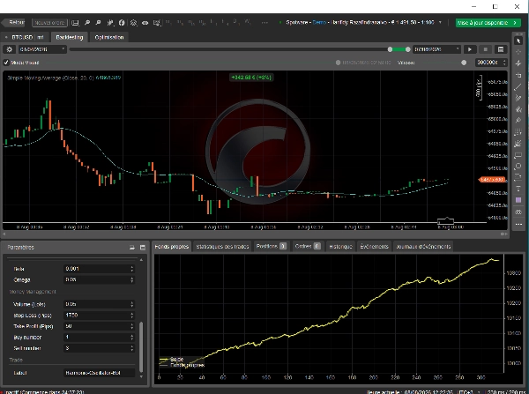Select the Fibonacci retracement tool
529x394 pixels.
518,132
